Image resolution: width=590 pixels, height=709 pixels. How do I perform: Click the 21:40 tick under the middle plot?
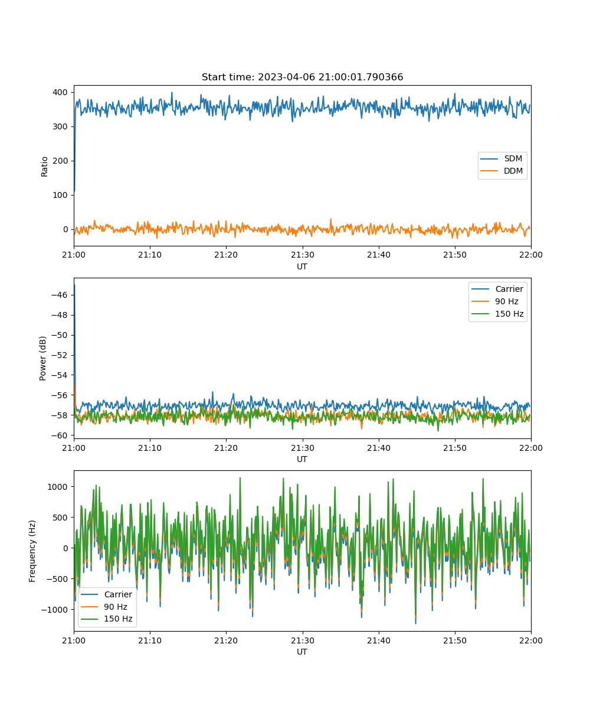[x=378, y=447]
